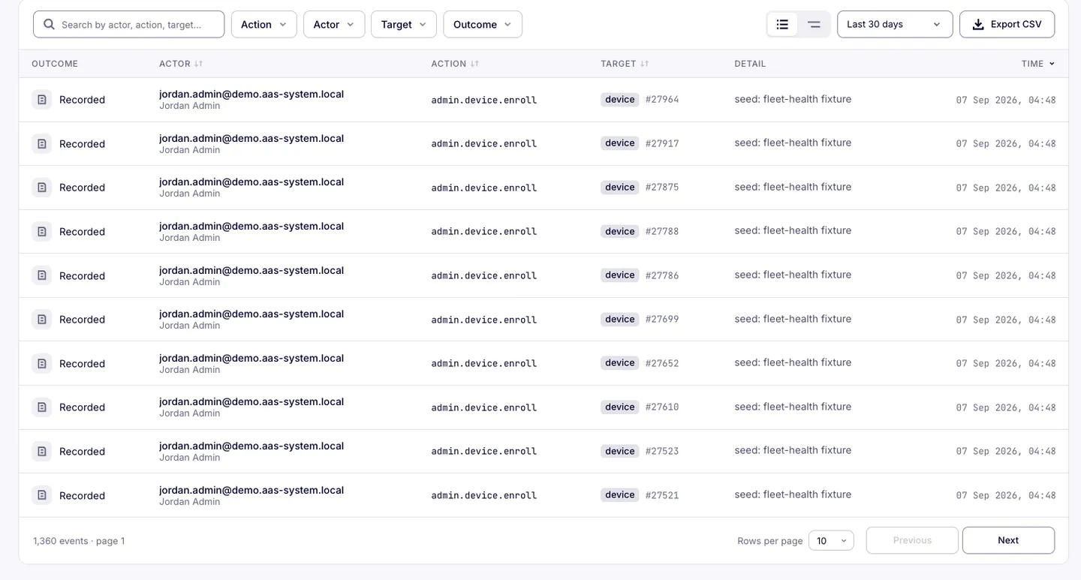Screen dimensions: 1081x580
Task: Click the download icon in Export CSV
Action: [x=978, y=25]
